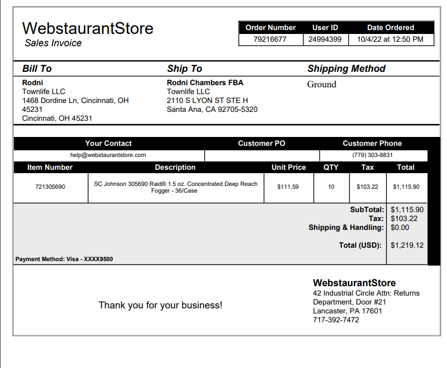Image resolution: width=447 pixels, height=368 pixels.
Task: Click the QTY value 10
Action: 331,187
